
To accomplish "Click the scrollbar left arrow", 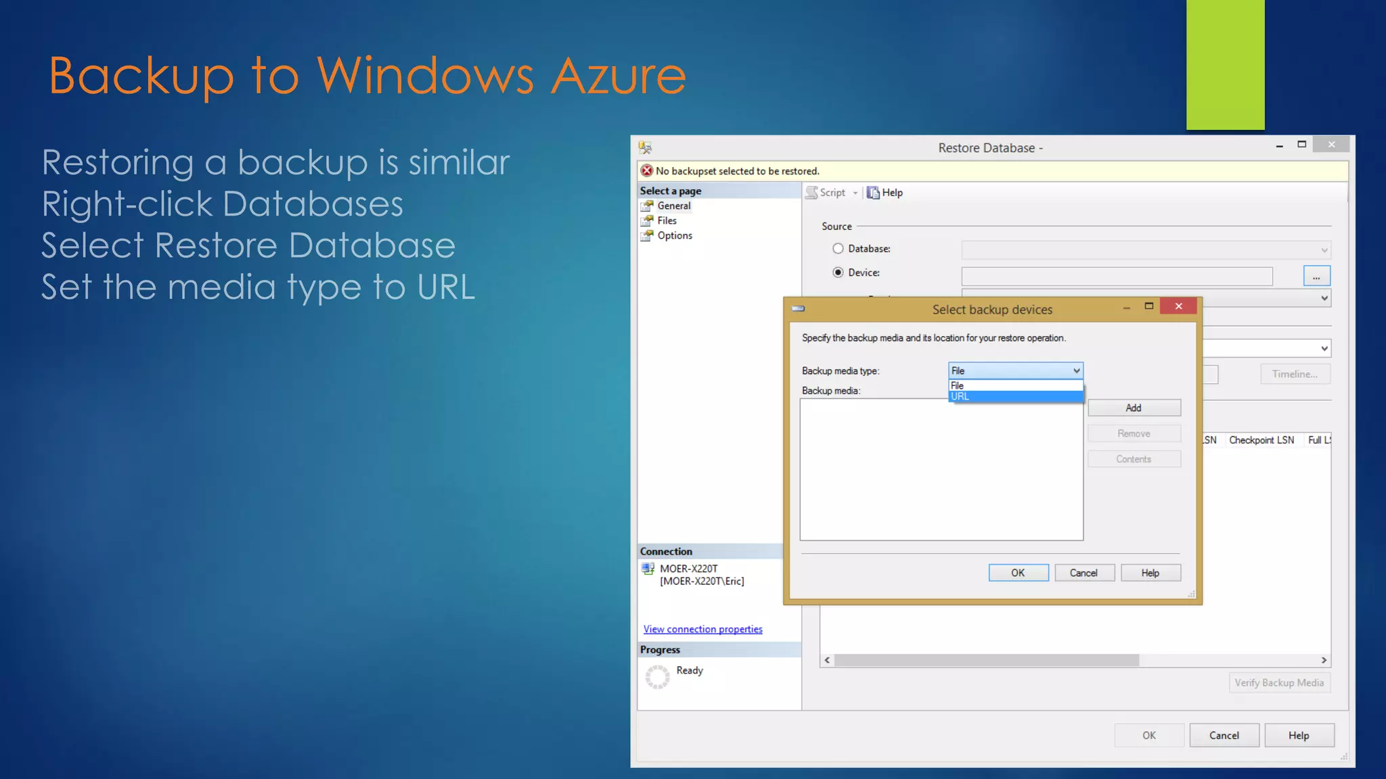I will pyautogui.click(x=827, y=660).
